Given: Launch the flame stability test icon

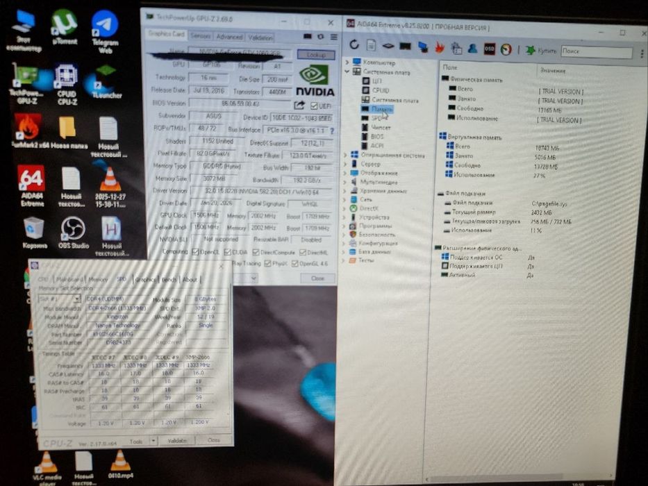Looking at the screenshot, I should [440, 48].
